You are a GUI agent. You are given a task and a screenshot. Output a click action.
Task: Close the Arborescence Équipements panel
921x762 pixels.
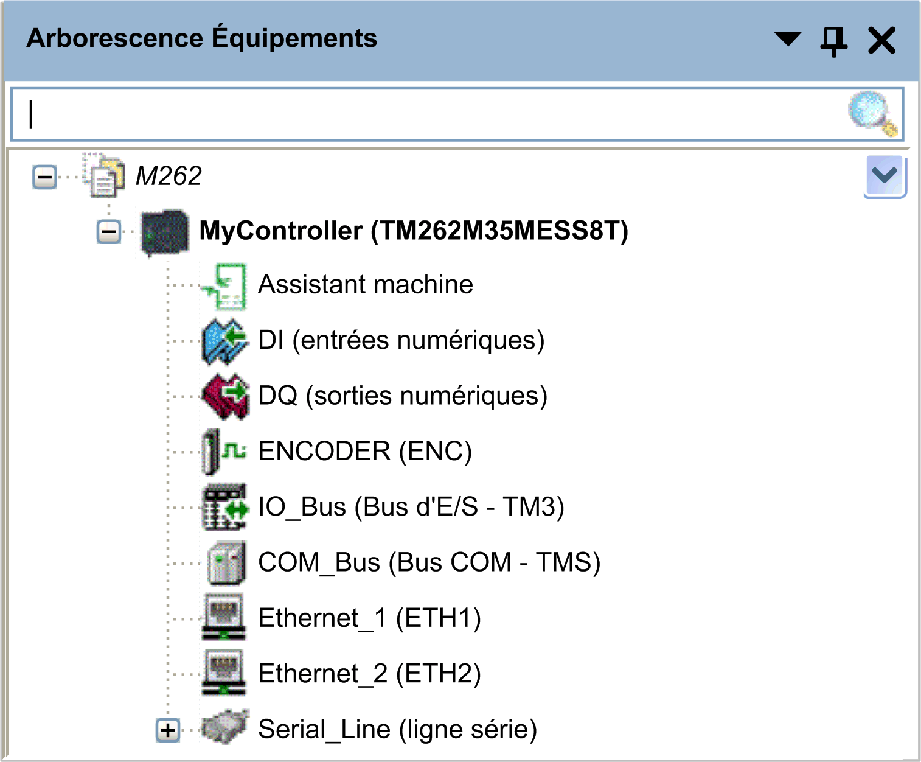pos(881,41)
